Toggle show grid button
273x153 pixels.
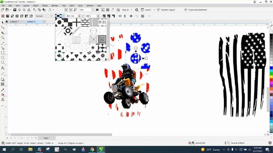108,10
